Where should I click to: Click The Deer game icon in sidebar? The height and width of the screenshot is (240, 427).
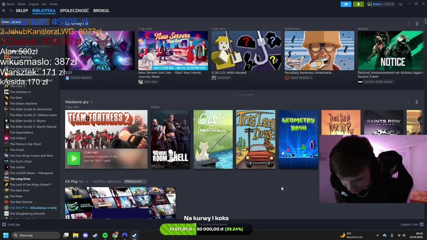coord(6,98)
